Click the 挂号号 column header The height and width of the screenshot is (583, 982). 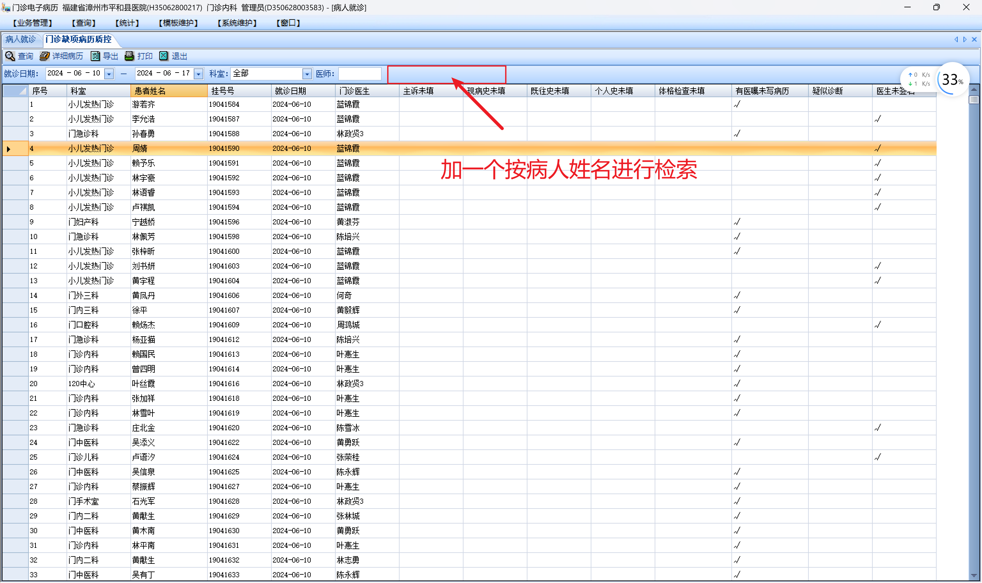239,91
